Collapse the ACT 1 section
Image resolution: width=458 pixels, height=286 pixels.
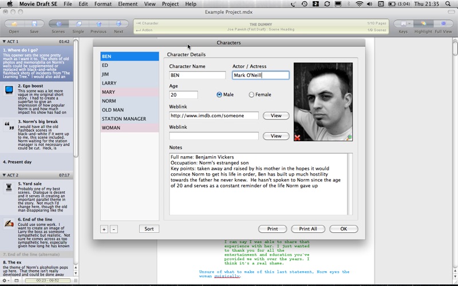coord(4,42)
